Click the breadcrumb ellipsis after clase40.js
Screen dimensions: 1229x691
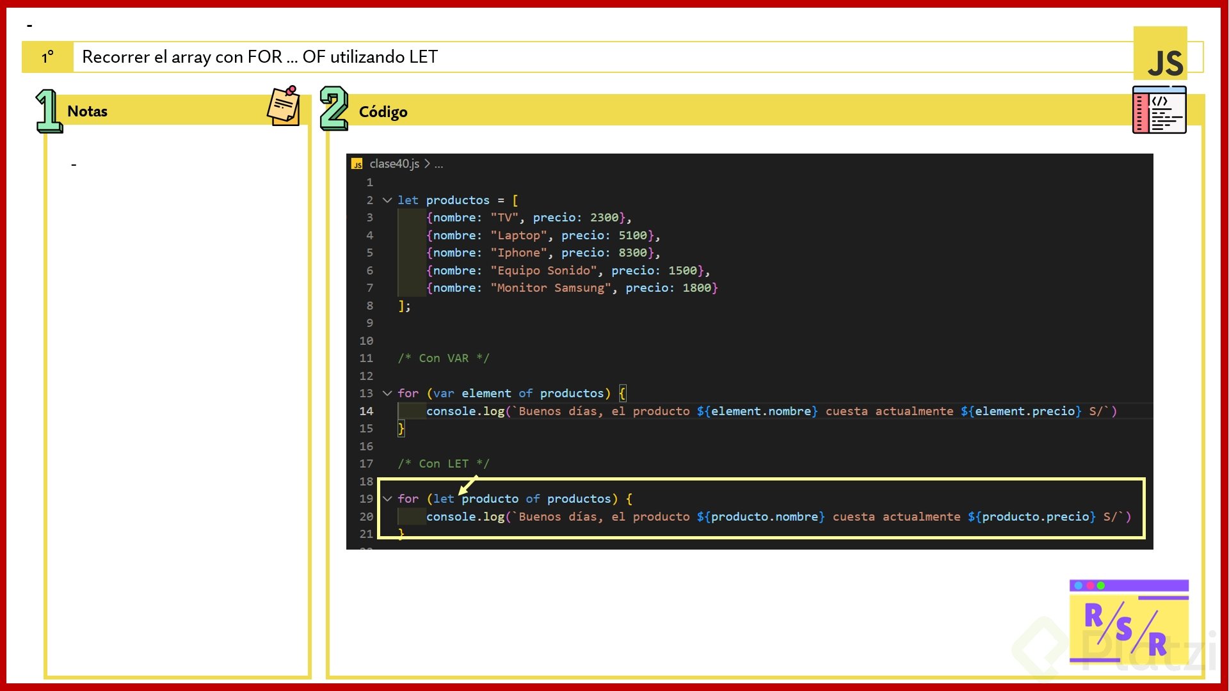tap(438, 164)
